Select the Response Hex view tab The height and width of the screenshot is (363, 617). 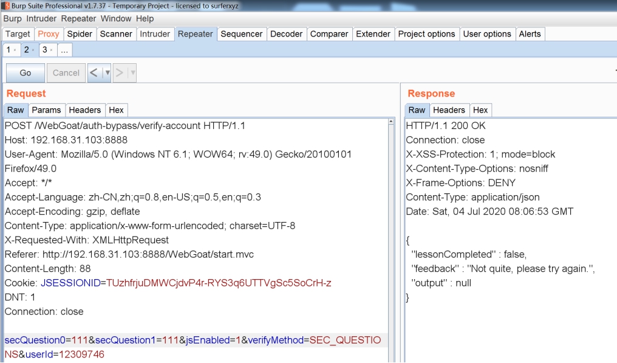coord(480,110)
